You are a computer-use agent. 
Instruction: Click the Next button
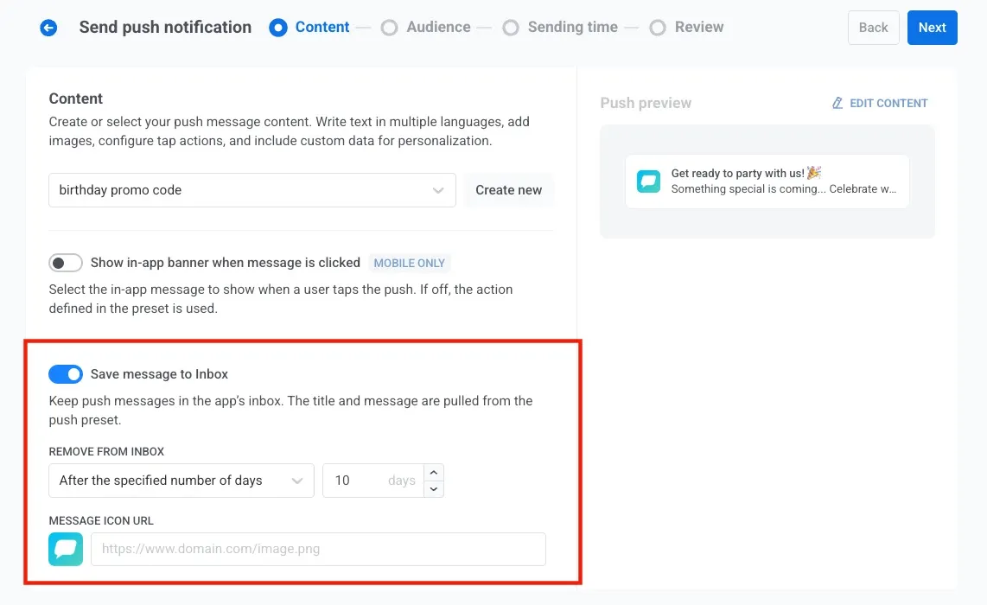point(932,27)
